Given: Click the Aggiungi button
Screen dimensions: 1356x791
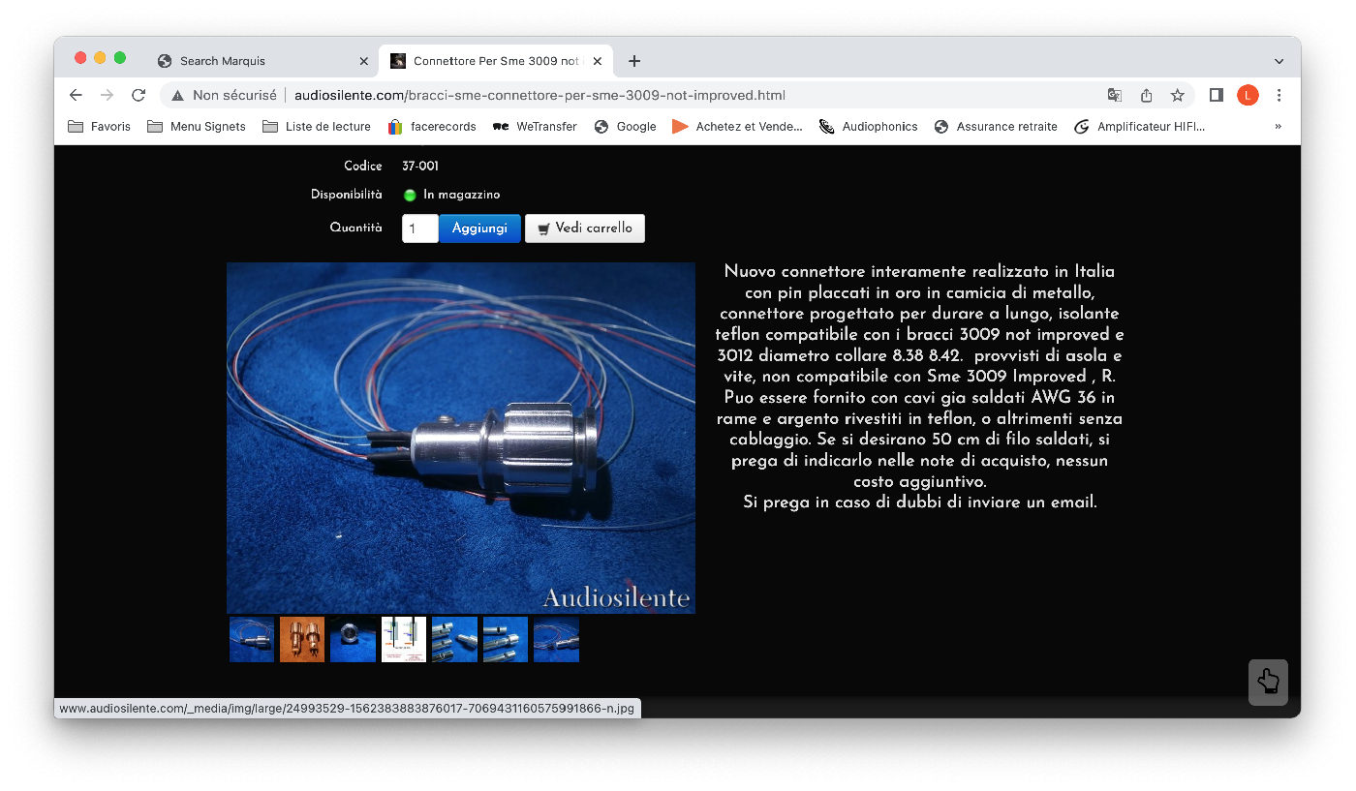Looking at the screenshot, I should click(479, 228).
